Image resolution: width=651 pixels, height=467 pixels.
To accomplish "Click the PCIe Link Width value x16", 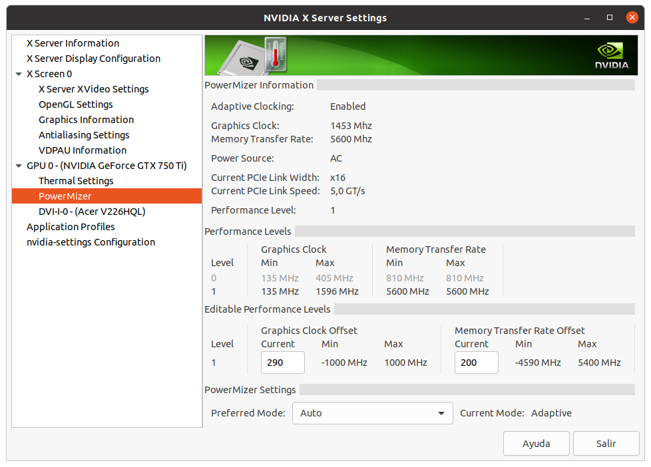I will point(338,178).
